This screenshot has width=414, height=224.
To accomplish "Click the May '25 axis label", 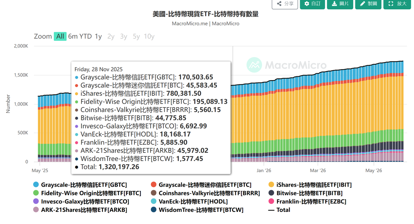I will [x=40, y=170].
